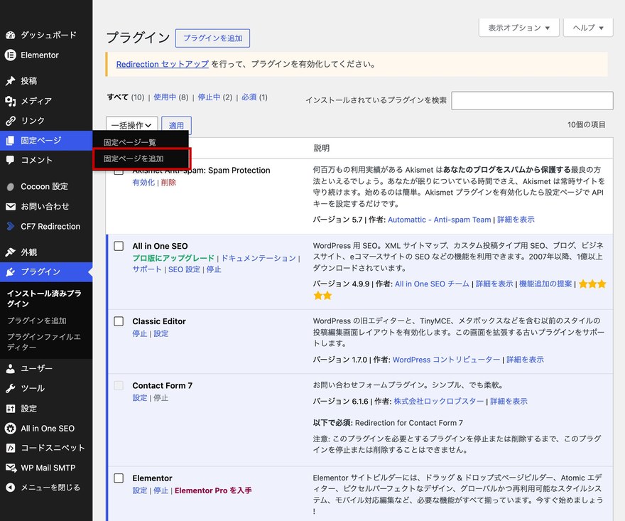Click the installed plugins search field
625x521 pixels.
pyautogui.click(x=532, y=100)
